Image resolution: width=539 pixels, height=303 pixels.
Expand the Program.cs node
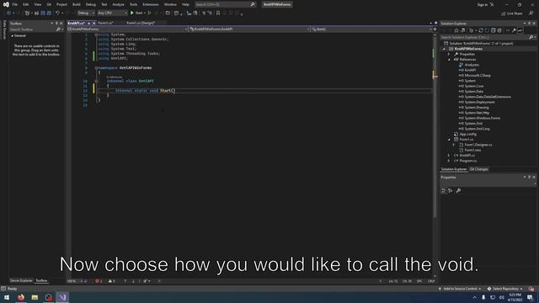[x=449, y=161]
